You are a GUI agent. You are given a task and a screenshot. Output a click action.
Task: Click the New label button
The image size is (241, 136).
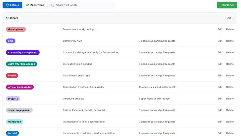click(x=227, y=5)
